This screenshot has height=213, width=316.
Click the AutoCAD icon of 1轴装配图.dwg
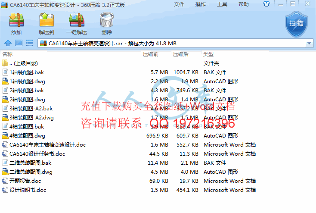pos(5,81)
